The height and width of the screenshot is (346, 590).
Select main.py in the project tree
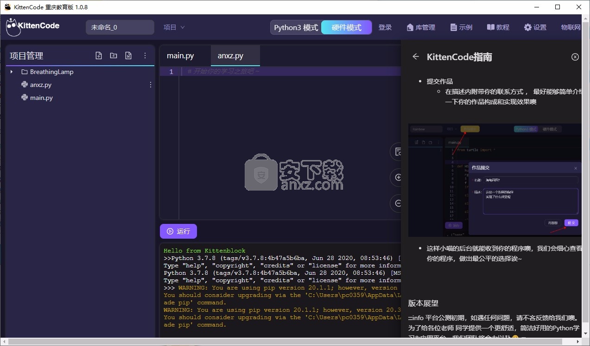tap(41, 98)
